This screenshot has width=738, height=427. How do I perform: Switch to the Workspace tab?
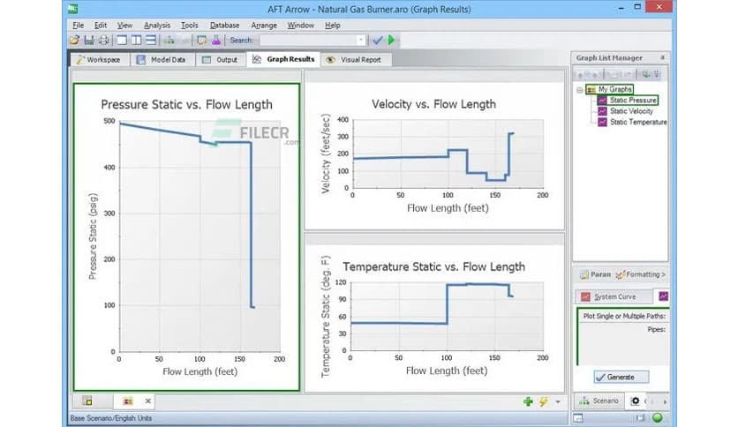pos(99,60)
